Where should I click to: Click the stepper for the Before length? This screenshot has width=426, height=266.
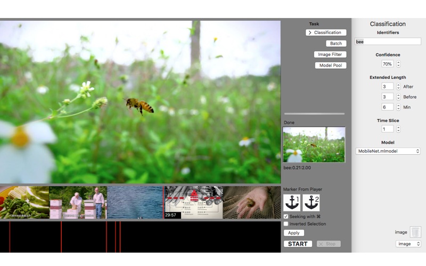(398, 97)
